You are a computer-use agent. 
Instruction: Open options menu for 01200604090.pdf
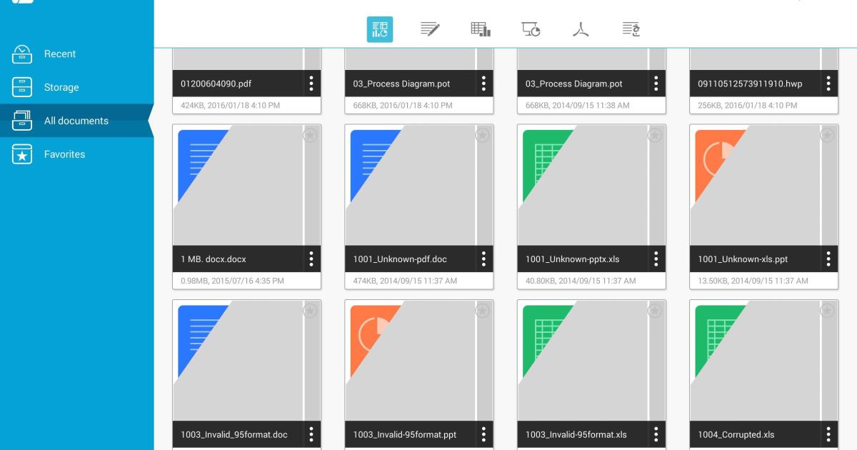311,84
